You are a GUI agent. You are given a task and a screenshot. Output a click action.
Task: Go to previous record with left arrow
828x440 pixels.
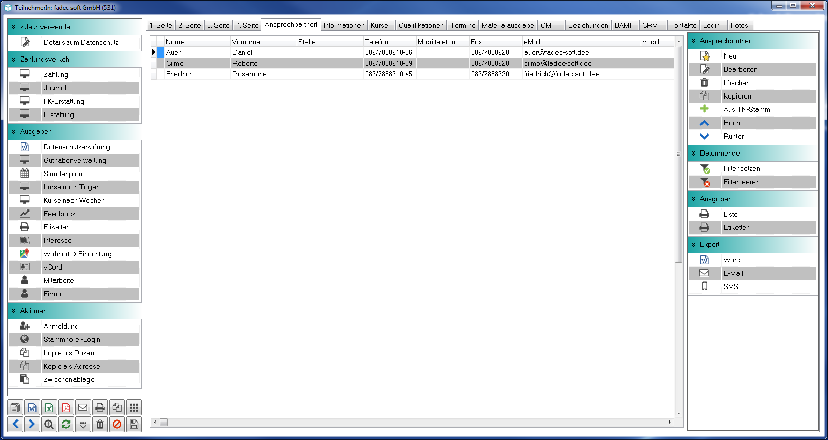tap(15, 424)
